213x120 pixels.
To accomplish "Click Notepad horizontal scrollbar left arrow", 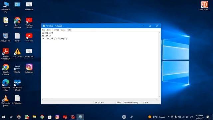I will 43,99.
